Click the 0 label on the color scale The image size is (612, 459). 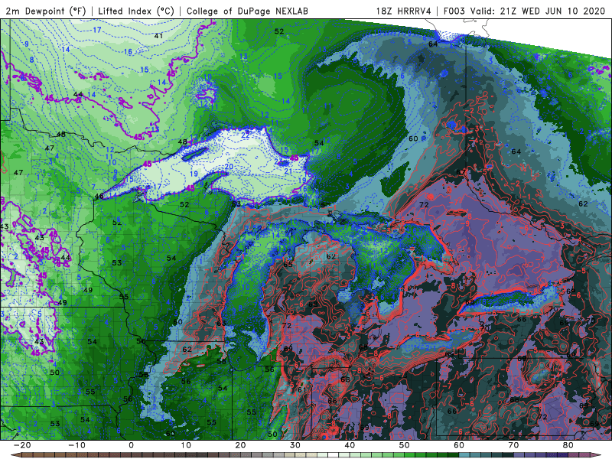[x=131, y=445]
